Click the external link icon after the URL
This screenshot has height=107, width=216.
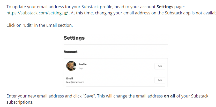click(66, 13)
